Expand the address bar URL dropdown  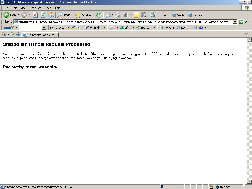click(x=235, y=22)
